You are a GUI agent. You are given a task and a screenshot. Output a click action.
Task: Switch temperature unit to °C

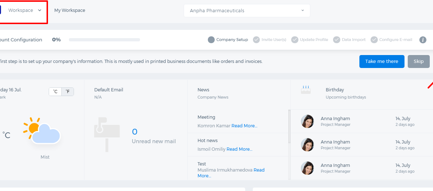click(55, 92)
